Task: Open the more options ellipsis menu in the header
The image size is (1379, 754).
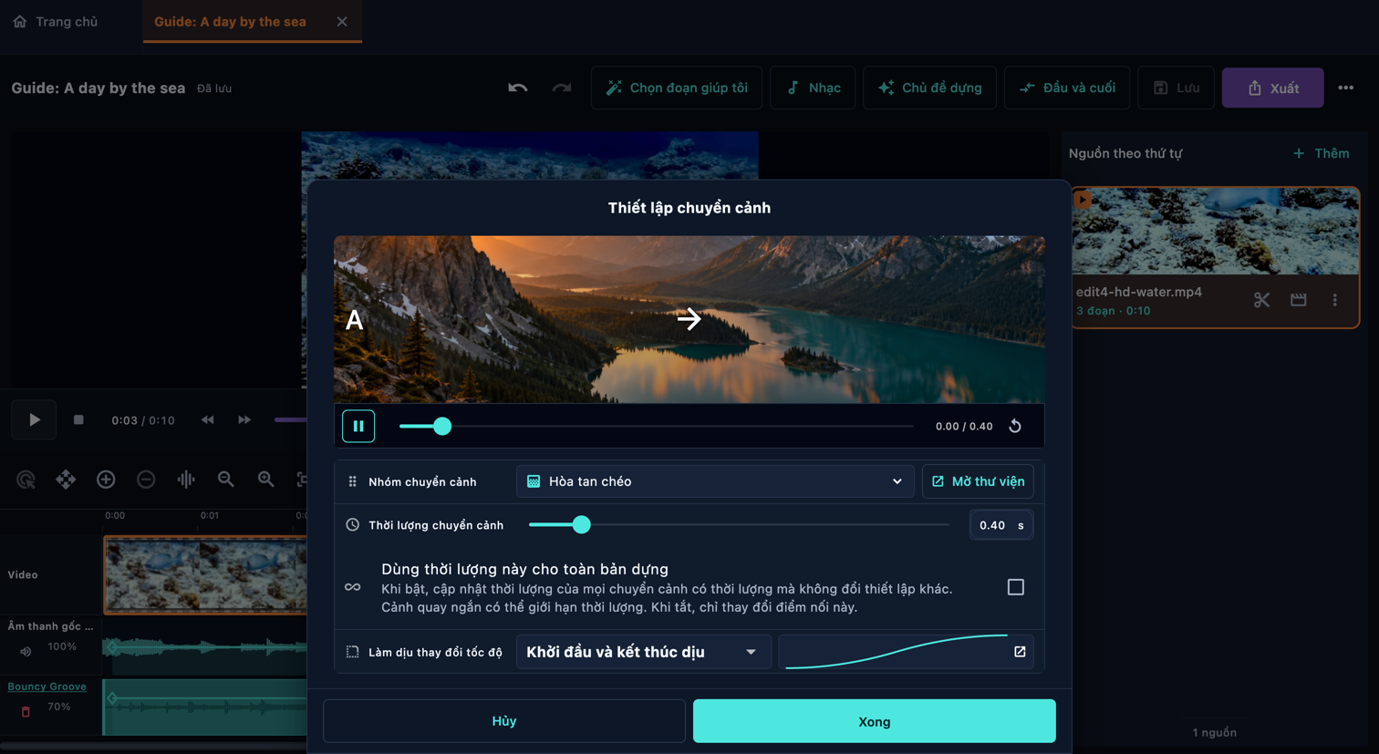Action: (1346, 88)
